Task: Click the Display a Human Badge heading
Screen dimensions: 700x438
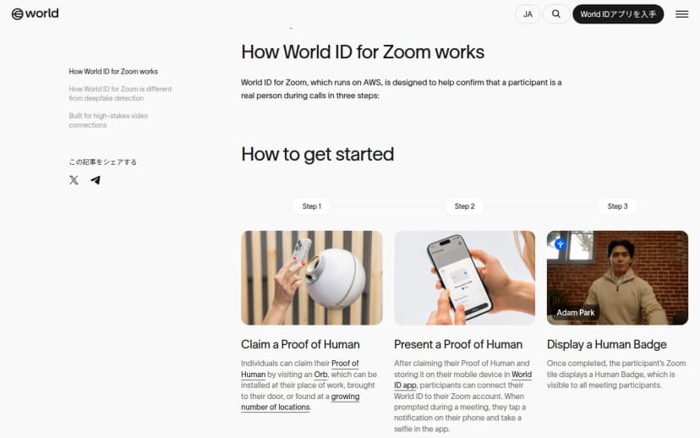Action: tap(607, 344)
